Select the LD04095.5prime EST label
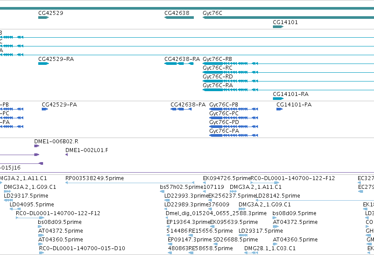Viewport: 374px width, 255px height. (32, 205)
